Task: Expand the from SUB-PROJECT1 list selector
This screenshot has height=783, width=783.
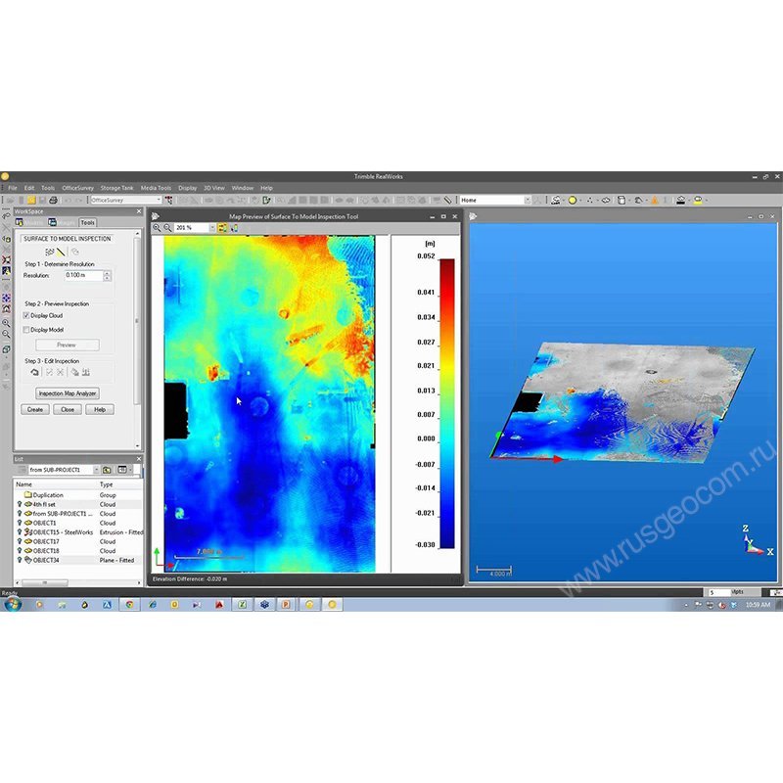Action: [x=96, y=470]
